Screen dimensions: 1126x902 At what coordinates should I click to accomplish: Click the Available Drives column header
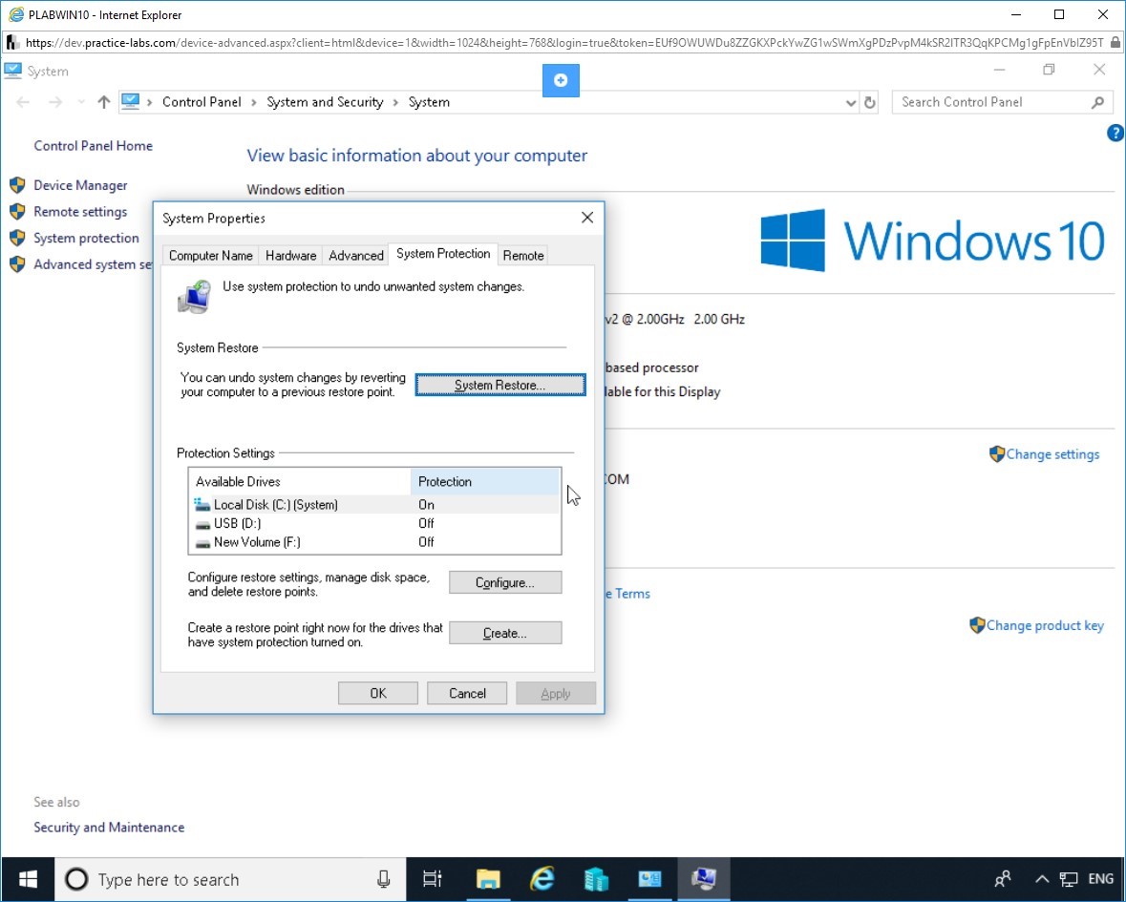pyautogui.click(x=300, y=481)
